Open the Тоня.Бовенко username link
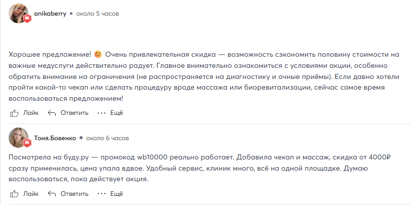 tap(55, 138)
